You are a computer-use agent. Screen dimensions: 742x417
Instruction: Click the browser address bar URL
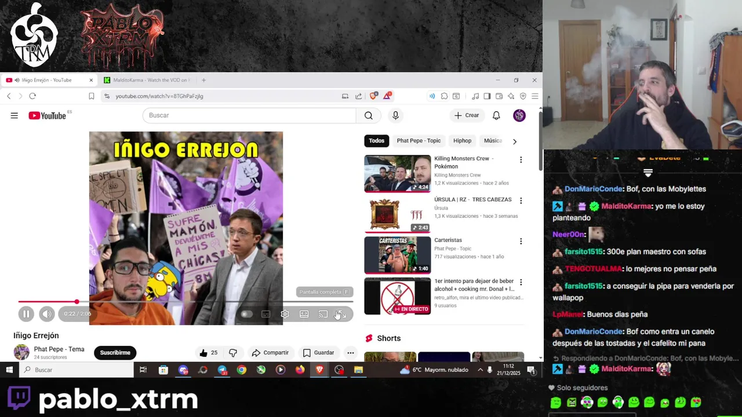[x=159, y=96]
